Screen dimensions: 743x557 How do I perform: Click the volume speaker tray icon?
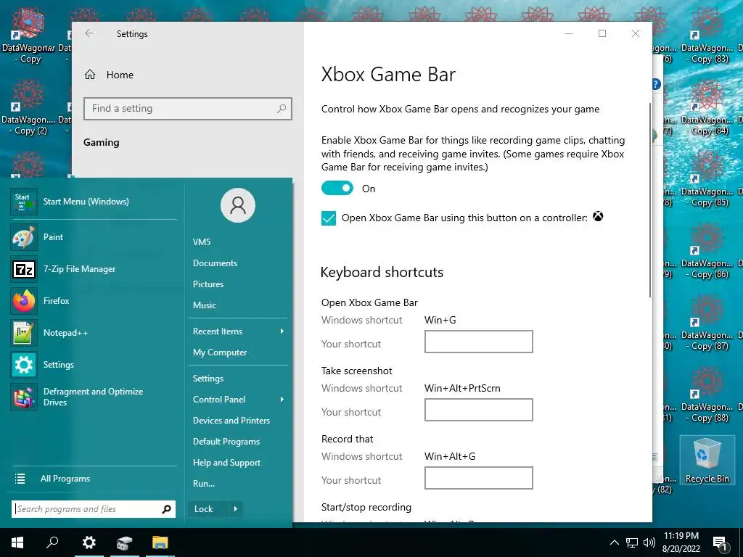[649, 542]
